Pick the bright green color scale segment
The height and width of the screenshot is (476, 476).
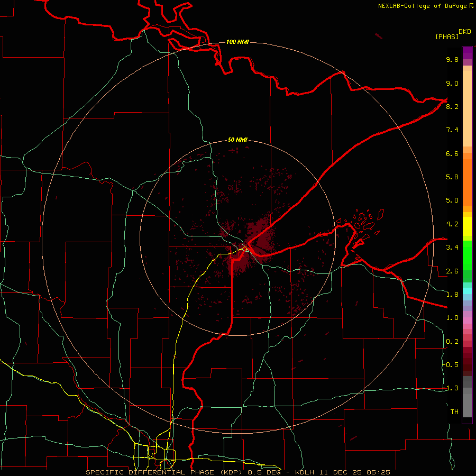467,255
